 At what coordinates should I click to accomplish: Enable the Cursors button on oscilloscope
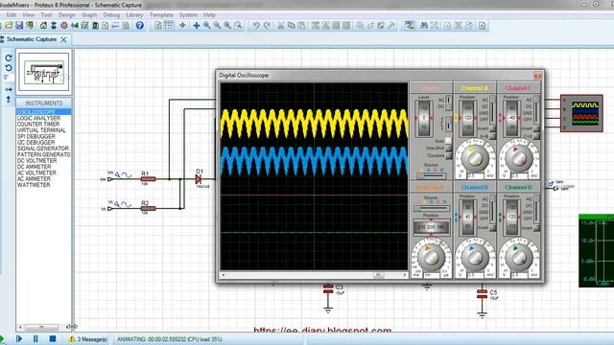448,155
